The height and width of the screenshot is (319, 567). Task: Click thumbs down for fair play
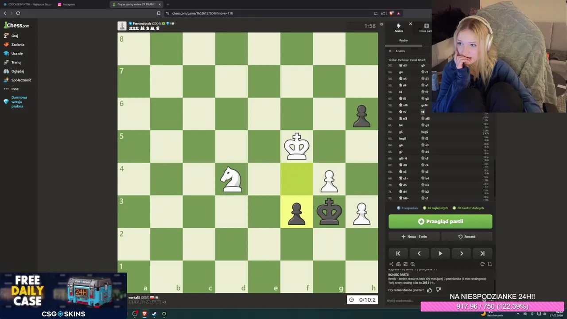(438, 290)
